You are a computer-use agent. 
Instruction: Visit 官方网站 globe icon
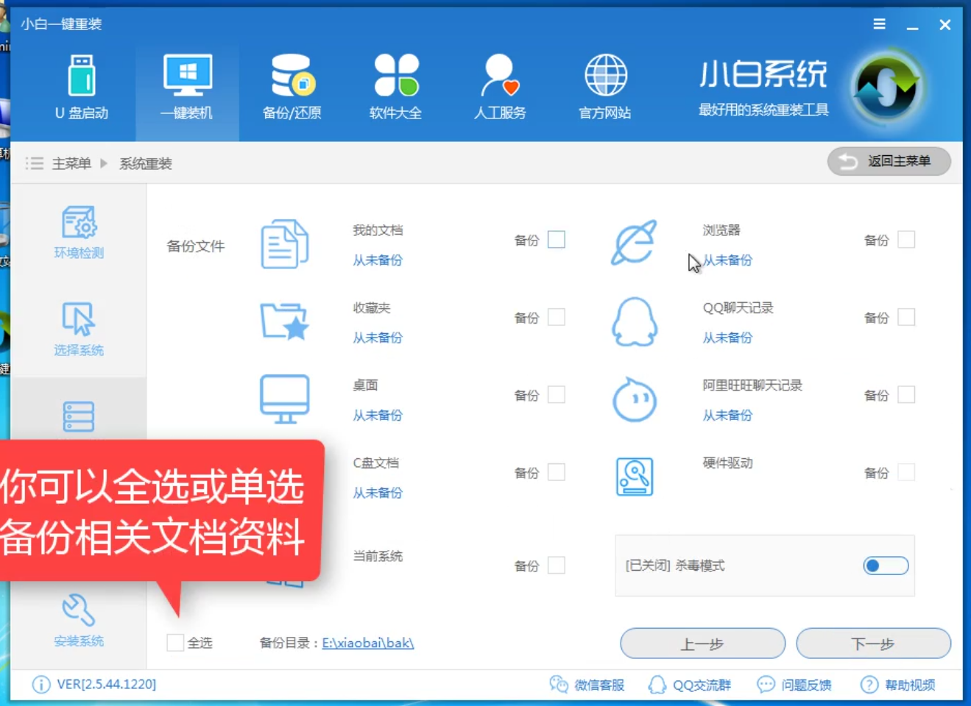click(605, 75)
